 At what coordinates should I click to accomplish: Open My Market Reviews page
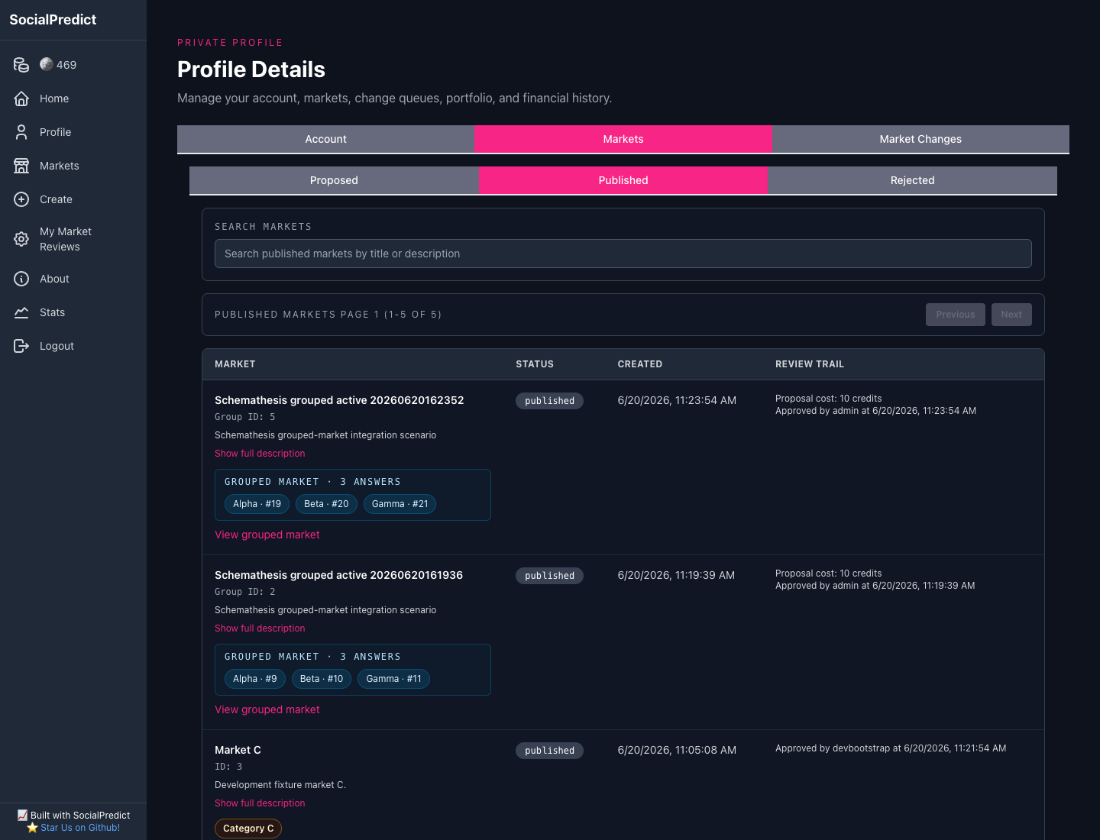click(x=66, y=239)
